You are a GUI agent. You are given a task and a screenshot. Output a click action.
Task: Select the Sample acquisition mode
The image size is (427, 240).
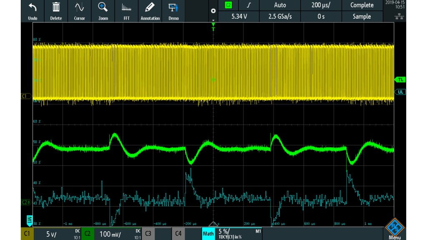[x=362, y=17]
